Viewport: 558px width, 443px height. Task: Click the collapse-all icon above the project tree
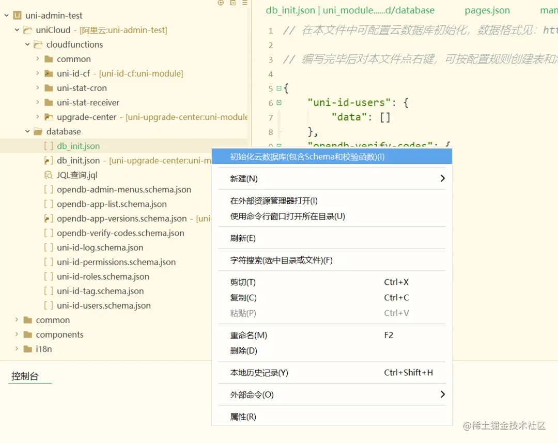(x=233, y=3)
